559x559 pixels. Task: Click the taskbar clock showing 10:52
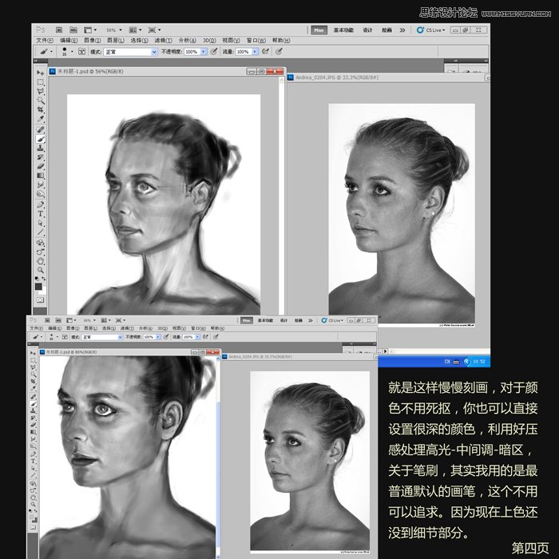[479, 362]
